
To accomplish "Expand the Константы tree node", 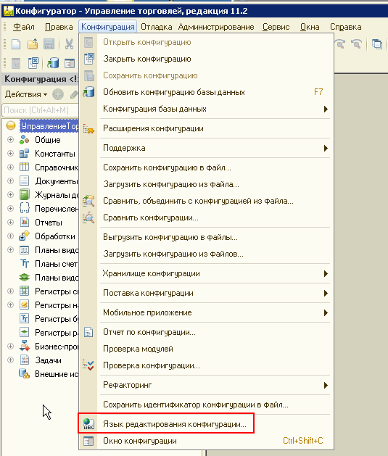I will 10,154.
